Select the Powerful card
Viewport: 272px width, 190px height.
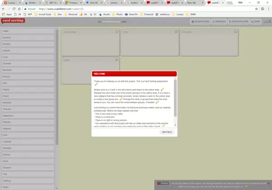click(28, 168)
